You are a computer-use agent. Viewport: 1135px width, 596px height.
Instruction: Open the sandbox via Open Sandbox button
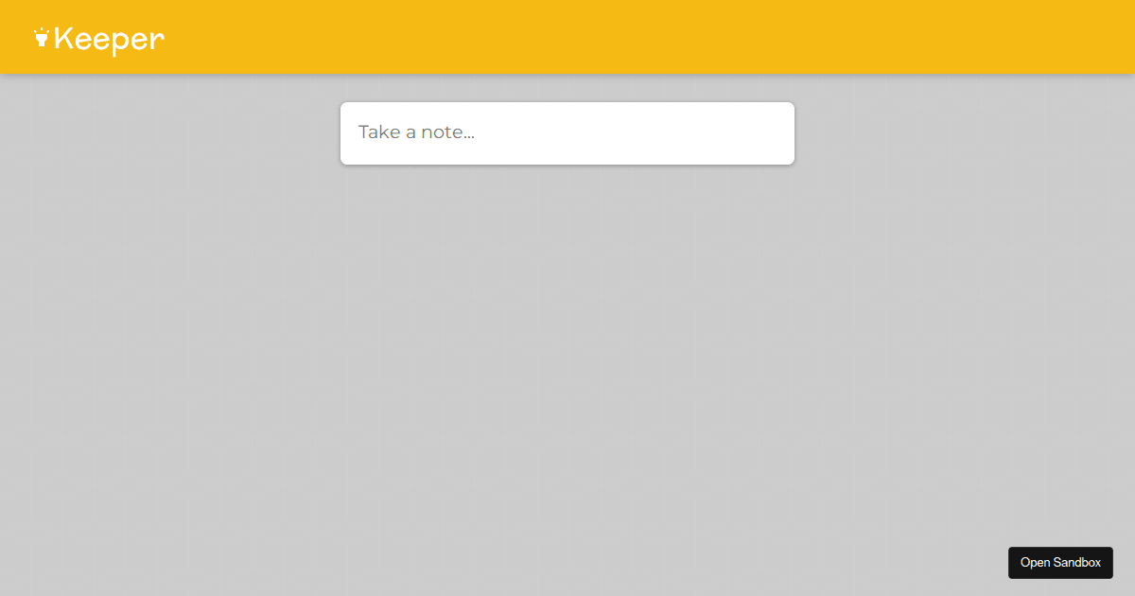(x=1060, y=562)
